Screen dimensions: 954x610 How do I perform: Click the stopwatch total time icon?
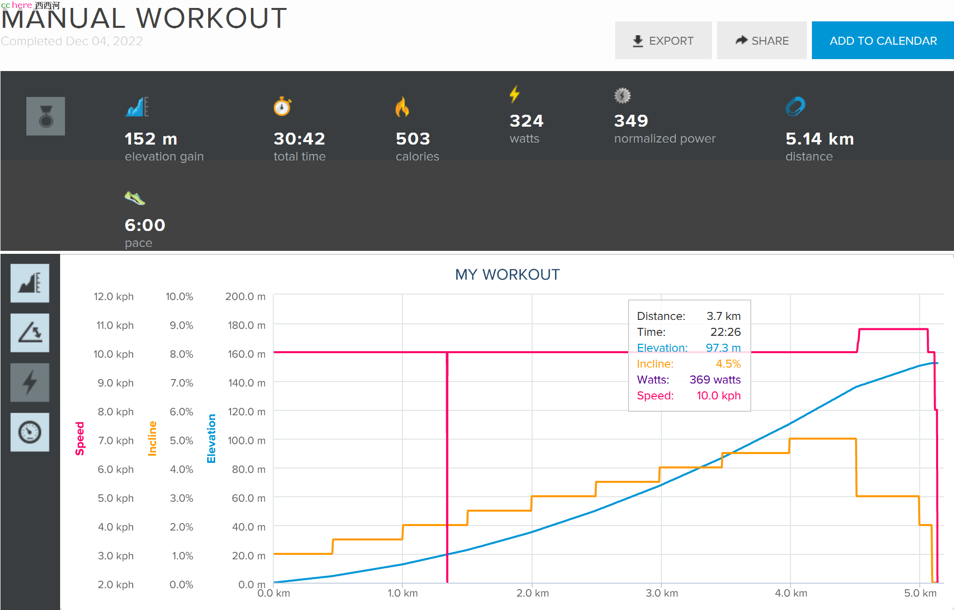click(x=282, y=106)
